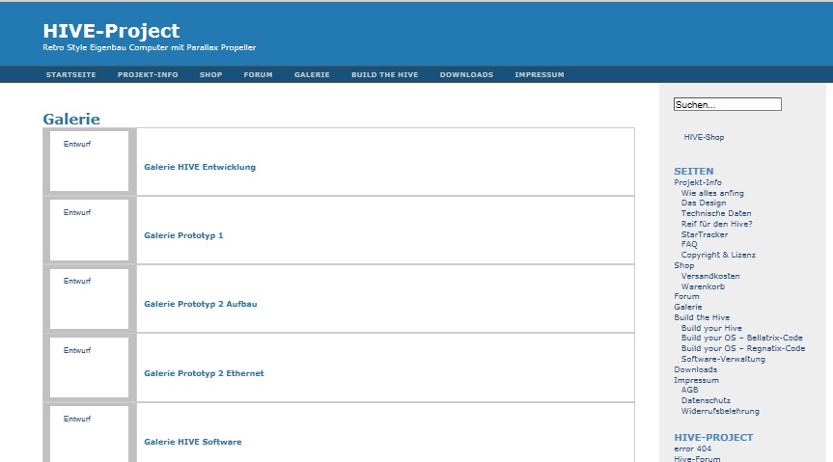Click the Suchen search field
This screenshot has width=833, height=462.
[x=727, y=104]
